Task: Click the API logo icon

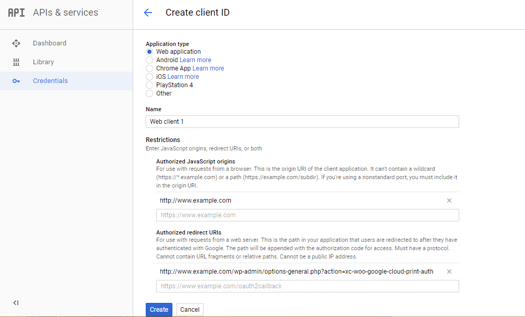Action: pos(16,13)
